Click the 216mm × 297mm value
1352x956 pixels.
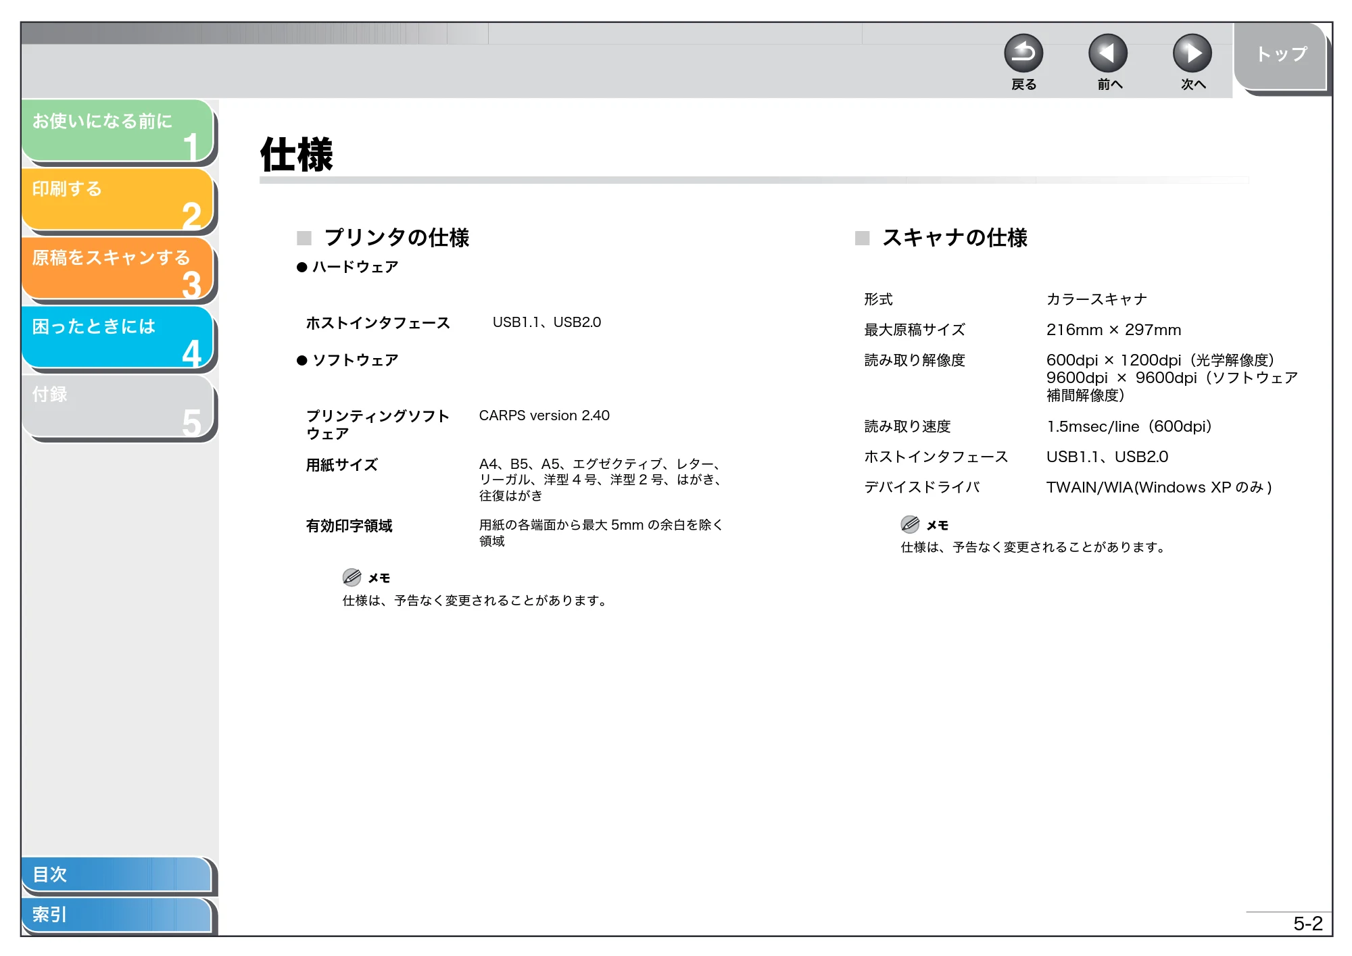pos(1113,330)
